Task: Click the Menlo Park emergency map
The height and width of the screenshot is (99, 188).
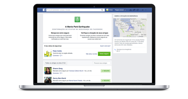Action: click(130, 28)
